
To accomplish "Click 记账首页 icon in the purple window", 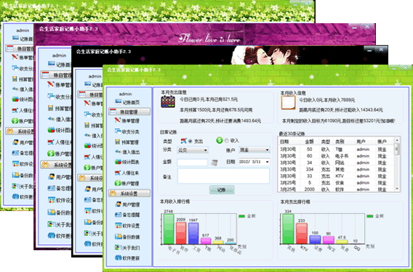I will (x=52, y=64).
